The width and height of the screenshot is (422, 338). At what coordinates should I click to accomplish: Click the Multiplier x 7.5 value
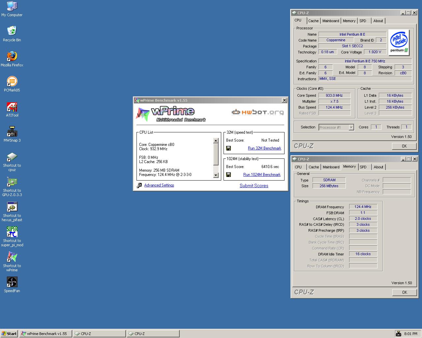pyautogui.click(x=334, y=101)
